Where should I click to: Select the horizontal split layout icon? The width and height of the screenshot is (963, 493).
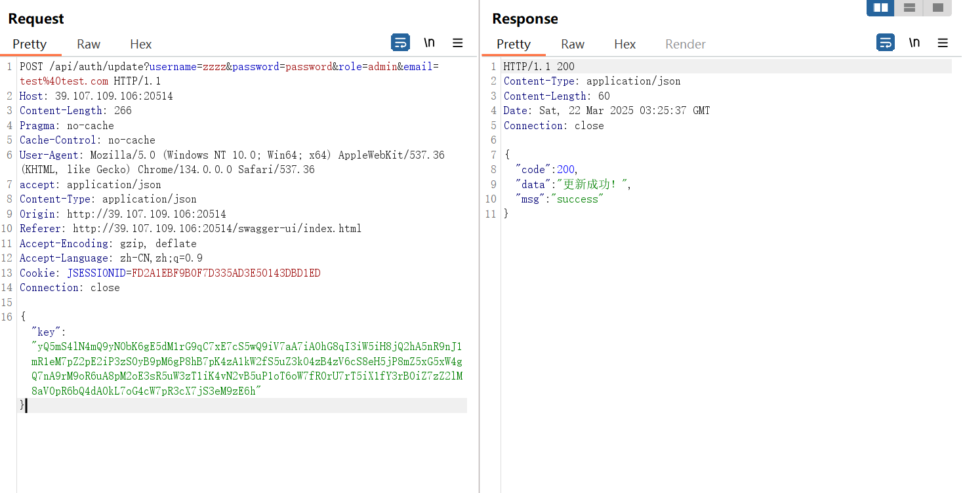point(909,8)
